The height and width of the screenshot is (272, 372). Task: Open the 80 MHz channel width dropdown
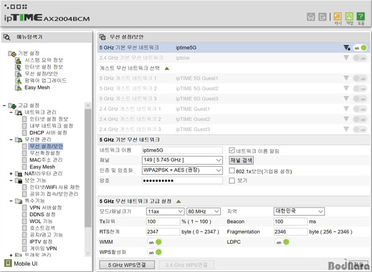tap(203, 211)
